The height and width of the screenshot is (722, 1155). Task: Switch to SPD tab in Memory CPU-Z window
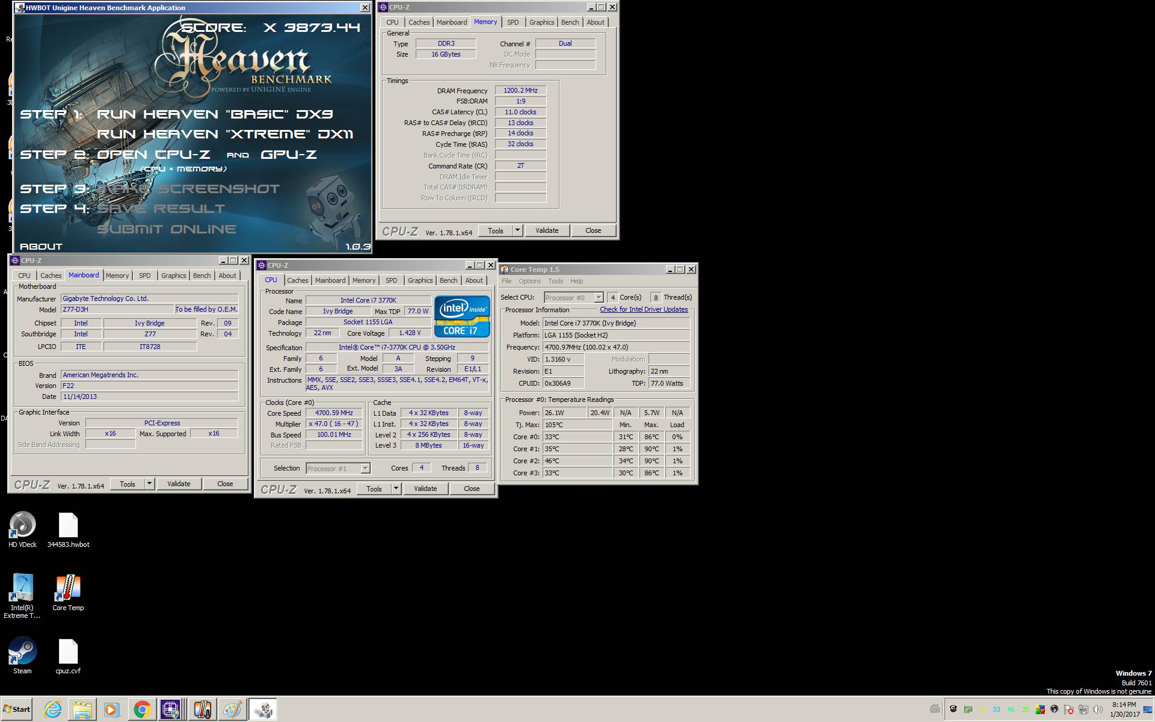point(513,22)
